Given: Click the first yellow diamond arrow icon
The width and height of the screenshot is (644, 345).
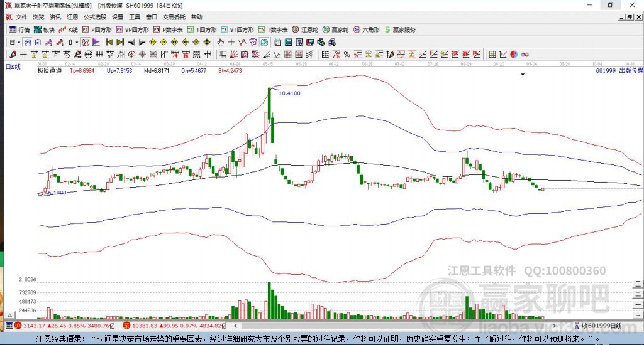Looking at the screenshot, I should [153, 42].
